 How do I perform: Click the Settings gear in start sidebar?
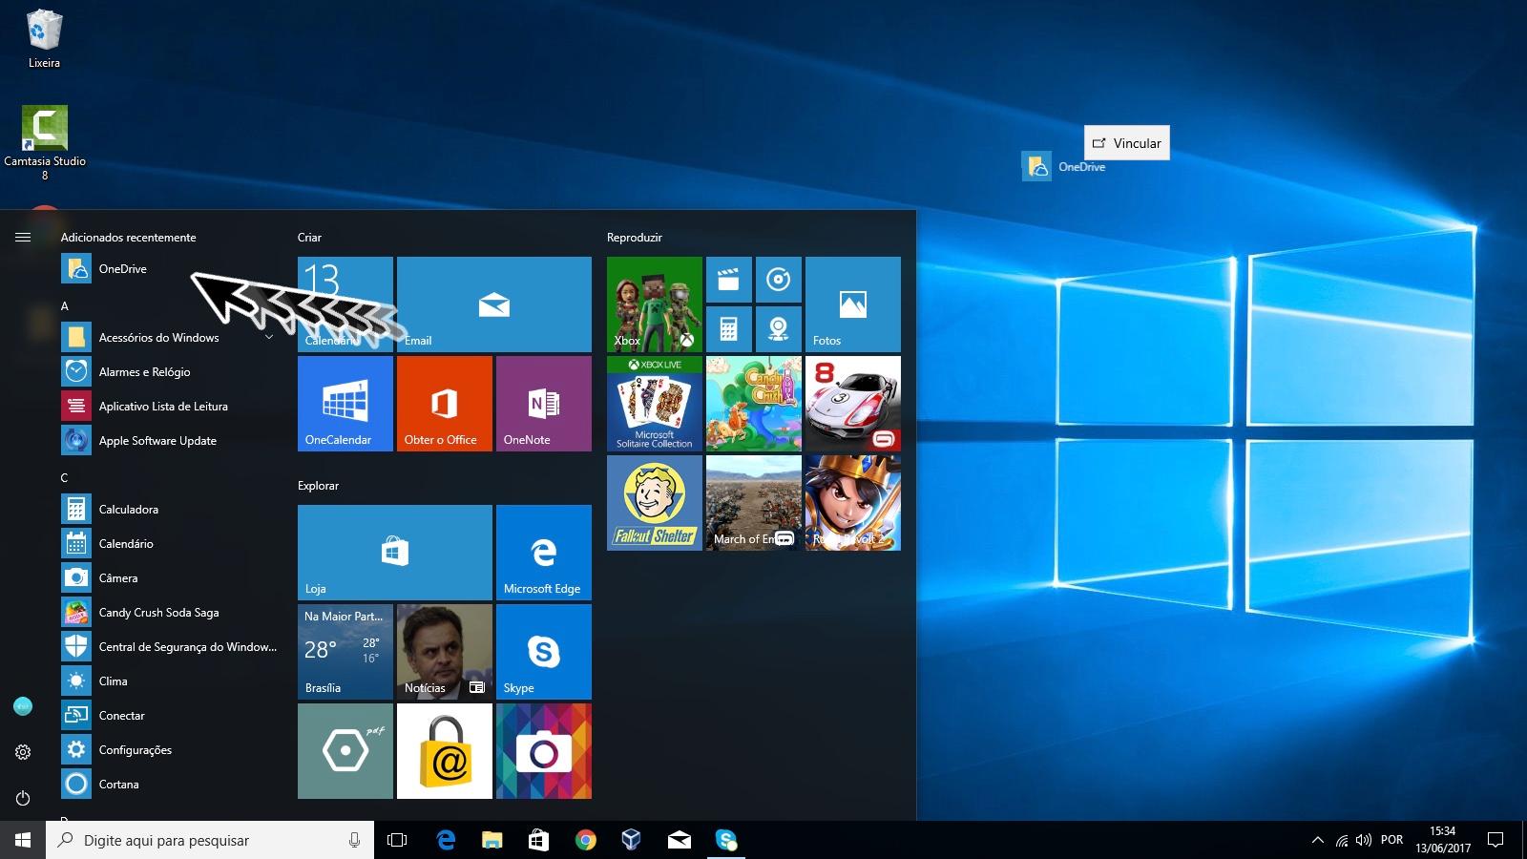tap(23, 752)
